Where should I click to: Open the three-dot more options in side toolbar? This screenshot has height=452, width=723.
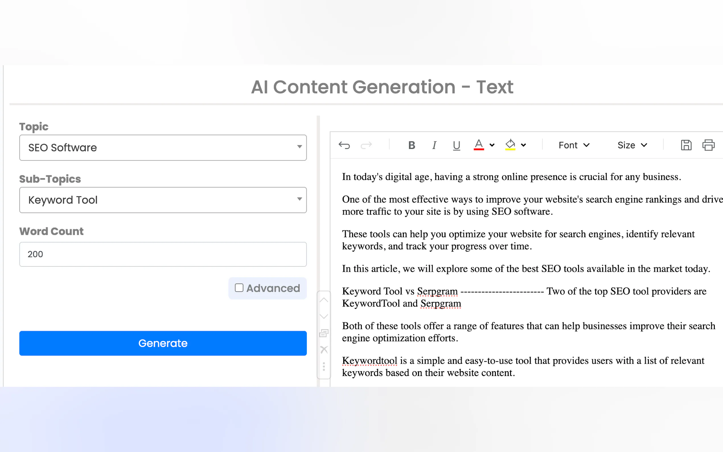(x=324, y=367)
